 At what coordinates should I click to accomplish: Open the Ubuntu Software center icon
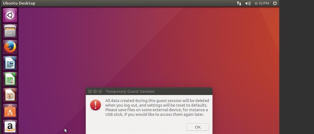(10, 111)
